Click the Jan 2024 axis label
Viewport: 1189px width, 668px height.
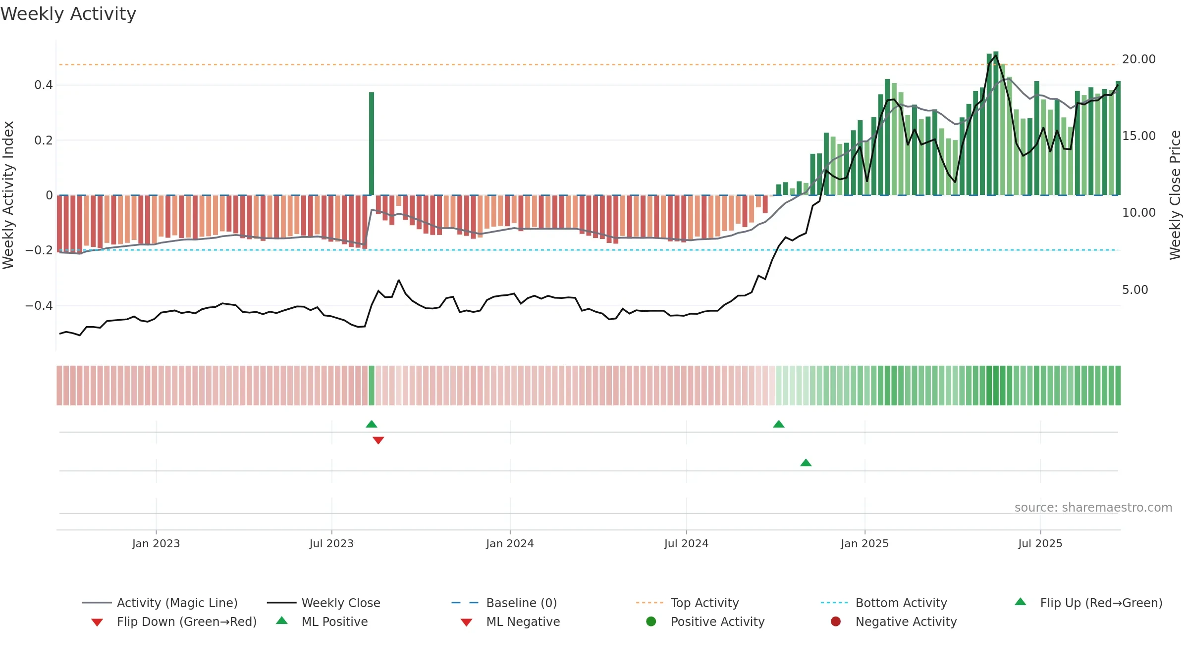click(x=510, y=543)
